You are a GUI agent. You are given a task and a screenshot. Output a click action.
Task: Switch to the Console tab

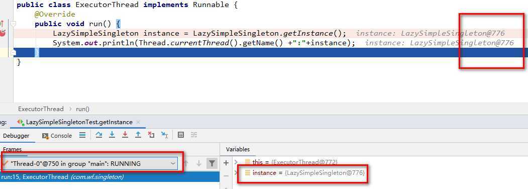point(57,136)
